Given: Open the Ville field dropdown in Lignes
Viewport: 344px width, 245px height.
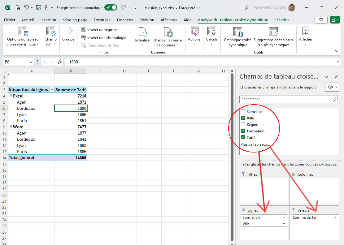Looking at the screenshot, I should point(284,224).
